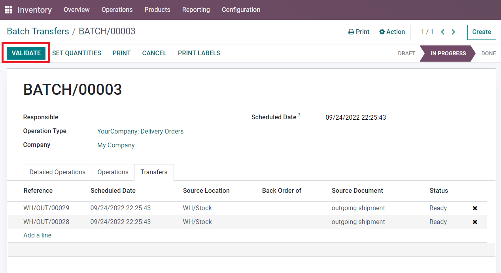The width and height of the screenshot is (501, 273).
Task: Open the gear Action menu
Action: [392, 32]
